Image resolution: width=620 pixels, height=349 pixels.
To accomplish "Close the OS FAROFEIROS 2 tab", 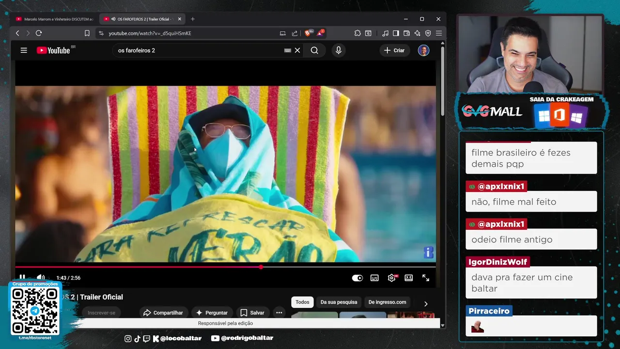I will click(x=179, y=19).
